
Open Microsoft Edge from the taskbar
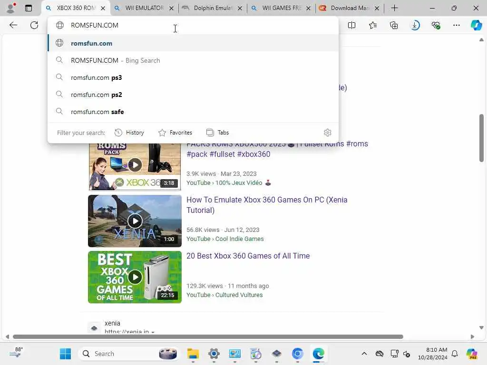[x=318, y=354]
